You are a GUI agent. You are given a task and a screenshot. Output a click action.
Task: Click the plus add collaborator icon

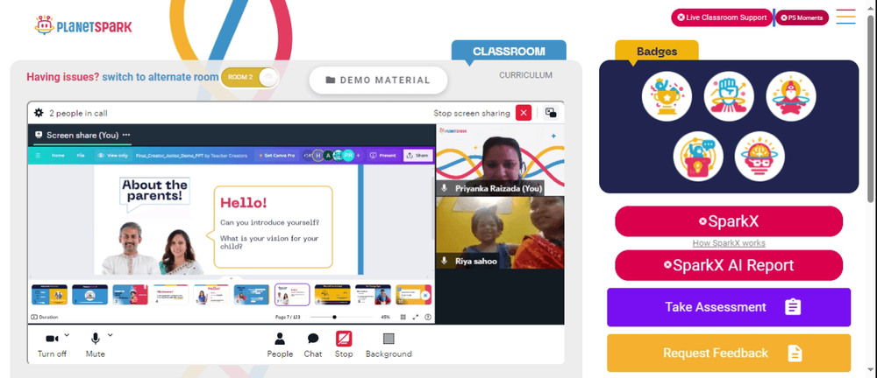(358, 155)
